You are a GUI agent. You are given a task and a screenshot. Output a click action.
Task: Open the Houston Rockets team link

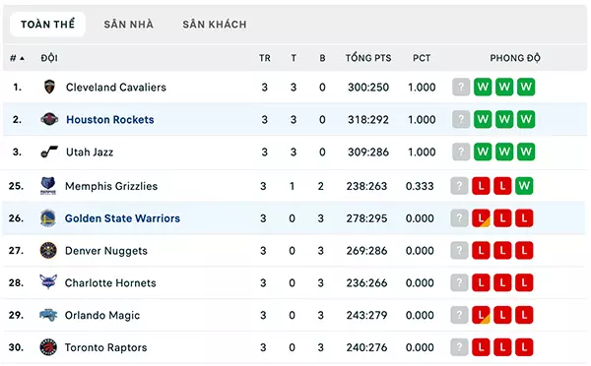[x=110, y=119]
